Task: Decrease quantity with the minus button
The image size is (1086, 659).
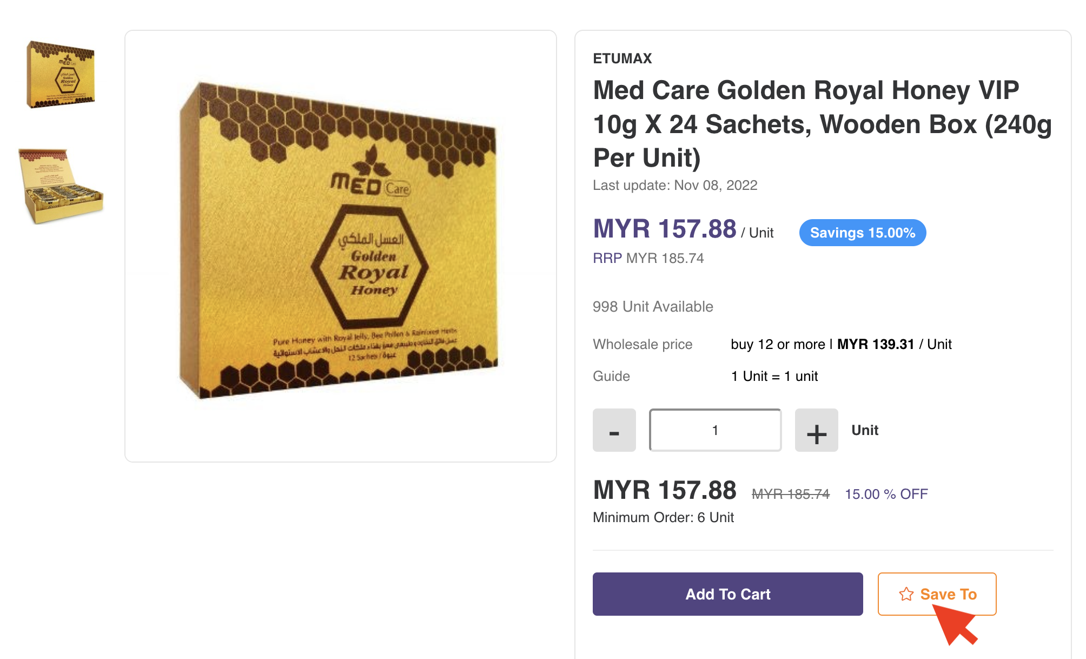Action: 614,431
